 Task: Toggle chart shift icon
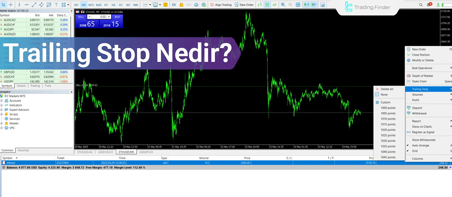tap(314, 5)
